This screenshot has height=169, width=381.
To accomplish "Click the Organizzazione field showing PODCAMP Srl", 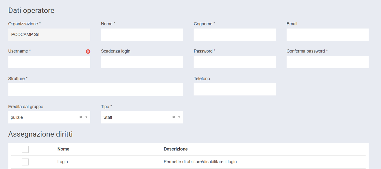I will pos(49,35).
